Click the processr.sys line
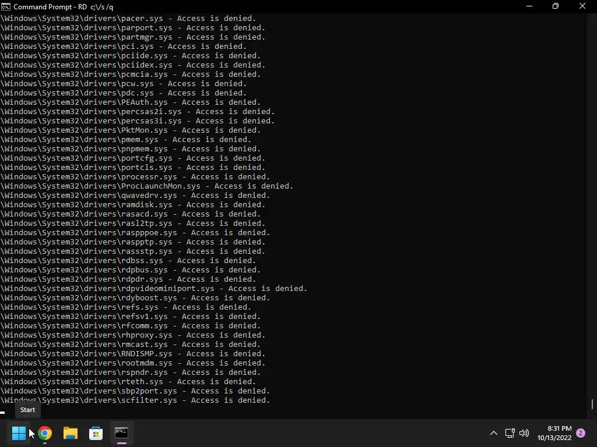 (x=135, y=177)
